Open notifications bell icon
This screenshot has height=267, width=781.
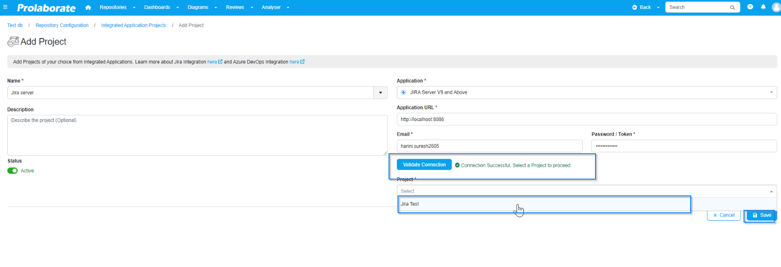pyautogui.click(x=763, y=7)
